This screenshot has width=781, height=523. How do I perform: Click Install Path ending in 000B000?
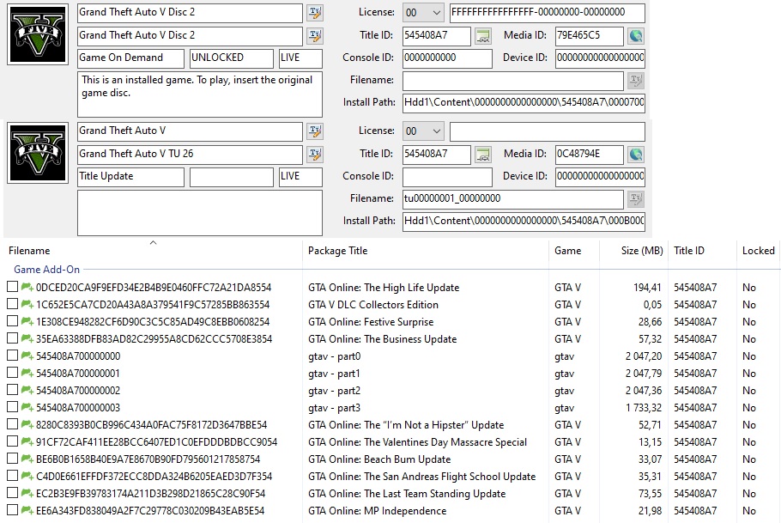tap(524, 222)
